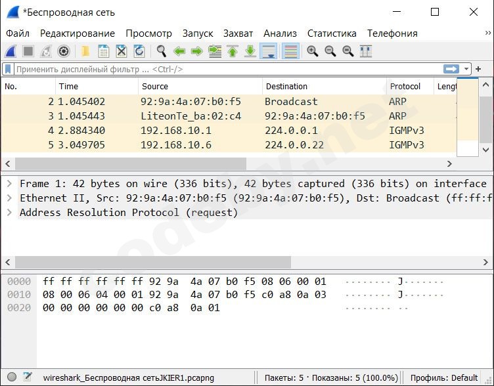Close this capture file icon

[122, 51]
